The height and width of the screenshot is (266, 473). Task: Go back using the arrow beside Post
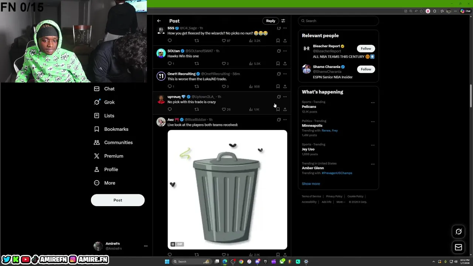pyautogui.click(x=159, y=21)
